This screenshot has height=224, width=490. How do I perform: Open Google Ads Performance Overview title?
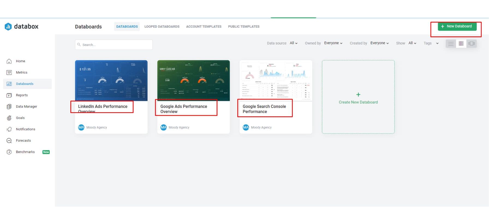pos(184,109)
